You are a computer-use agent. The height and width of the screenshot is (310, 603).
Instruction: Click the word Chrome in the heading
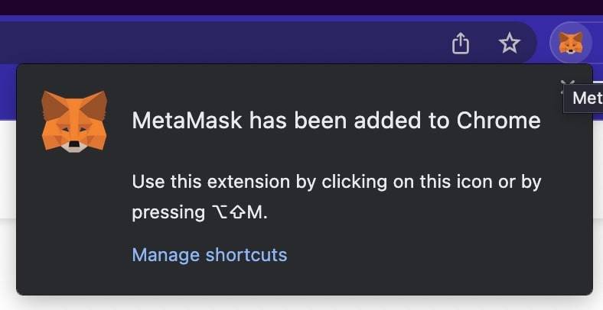coord(498,121)
